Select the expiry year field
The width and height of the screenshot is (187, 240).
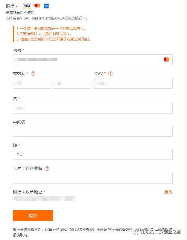[x=72, y=83]
